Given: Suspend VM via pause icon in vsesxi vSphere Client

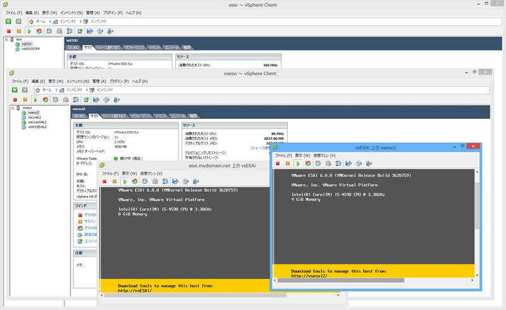Looking at the screenshot, I should point(25,100).
